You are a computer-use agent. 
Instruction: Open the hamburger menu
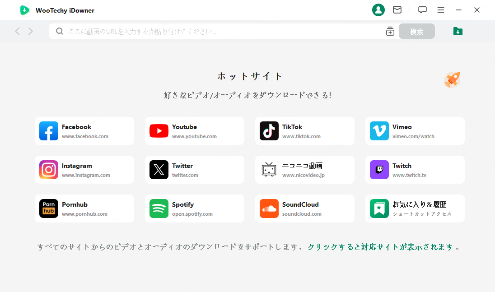click(441, 10)
